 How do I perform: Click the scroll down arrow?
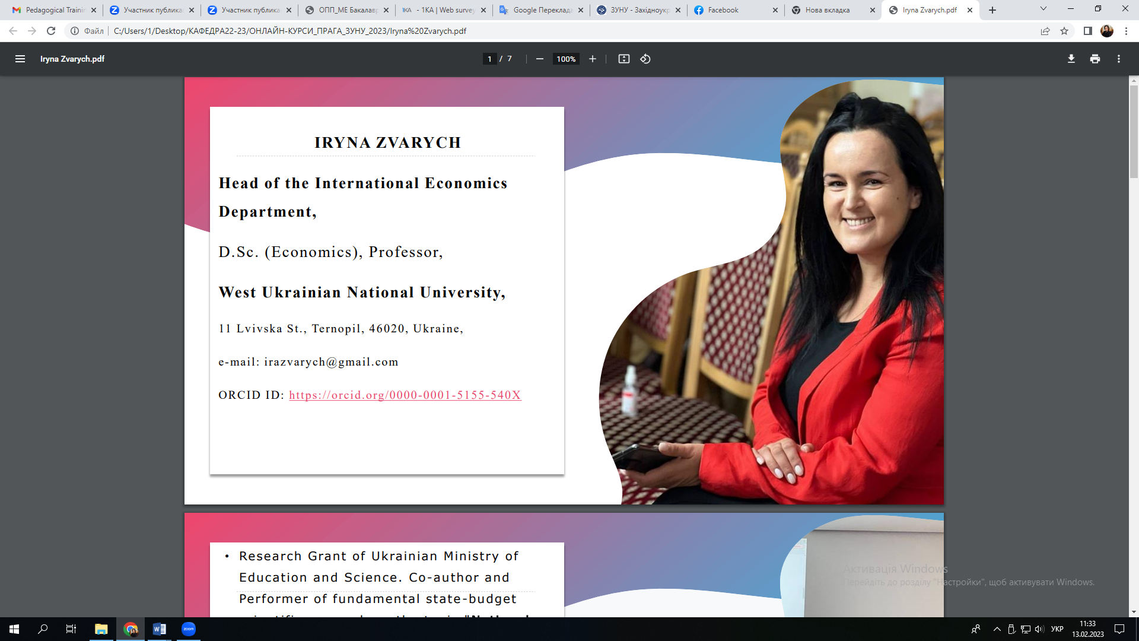[1134, 612]
